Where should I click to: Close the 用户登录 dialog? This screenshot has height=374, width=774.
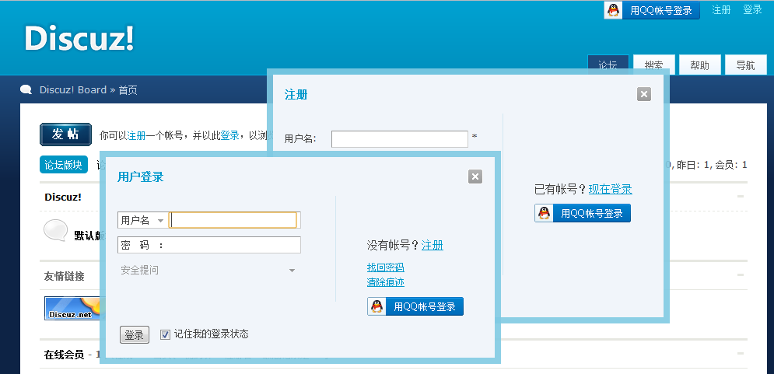475,177
